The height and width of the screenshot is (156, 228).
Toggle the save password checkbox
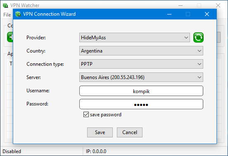coord(86,115)
